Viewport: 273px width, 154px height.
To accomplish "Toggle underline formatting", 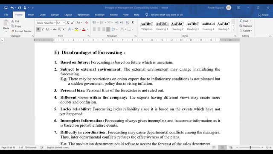I will [47, 30].
